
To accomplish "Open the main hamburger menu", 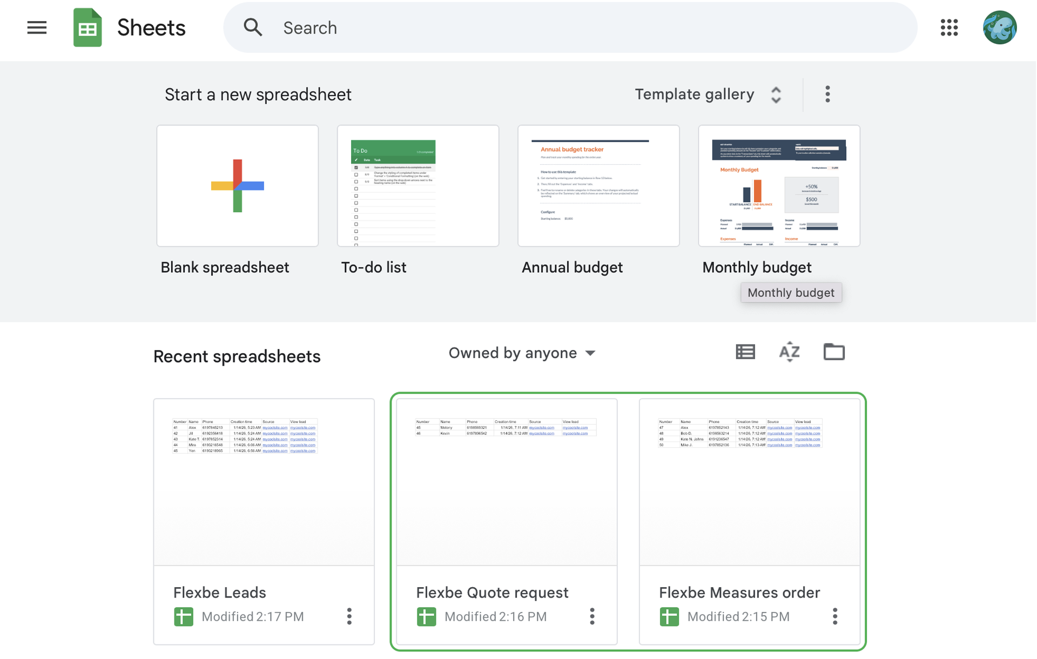I will [x=37, y=28].
